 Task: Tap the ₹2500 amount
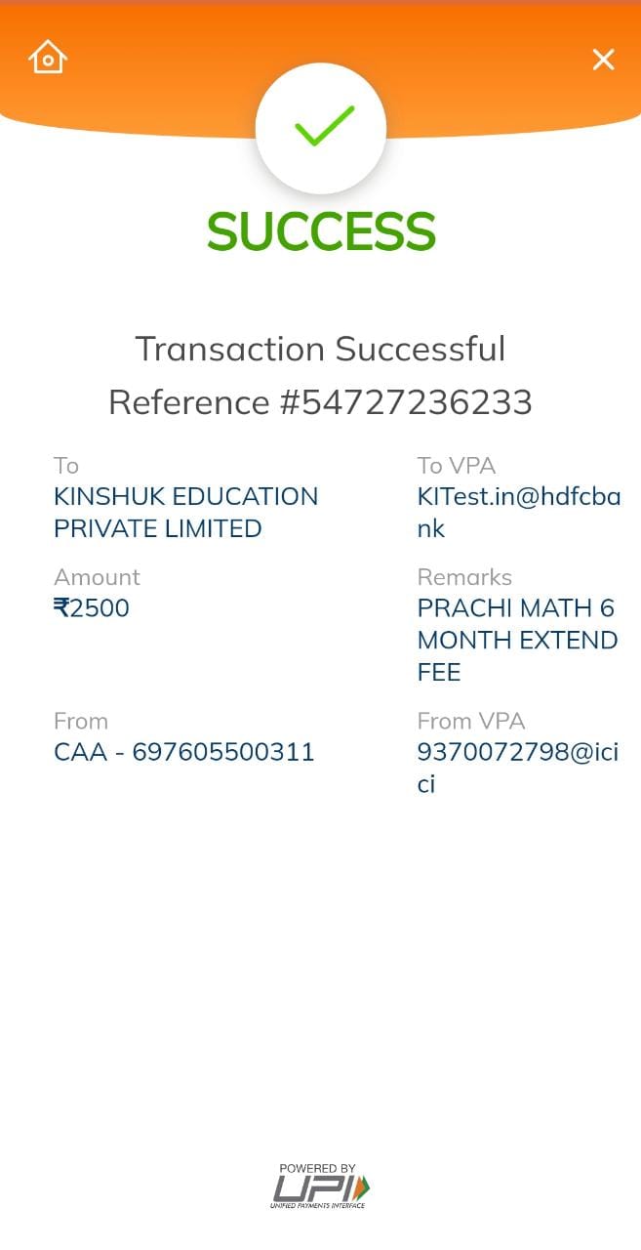(x=92, y=608)
